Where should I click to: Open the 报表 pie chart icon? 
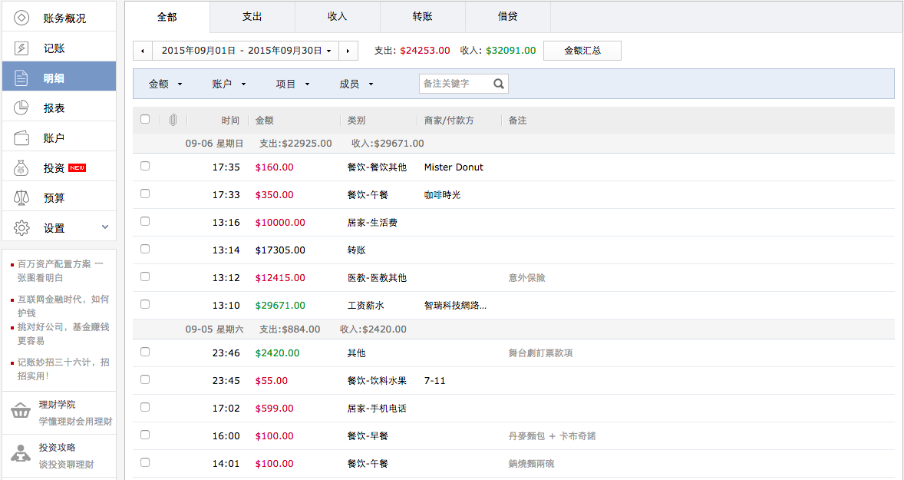[x=21, y=108]
